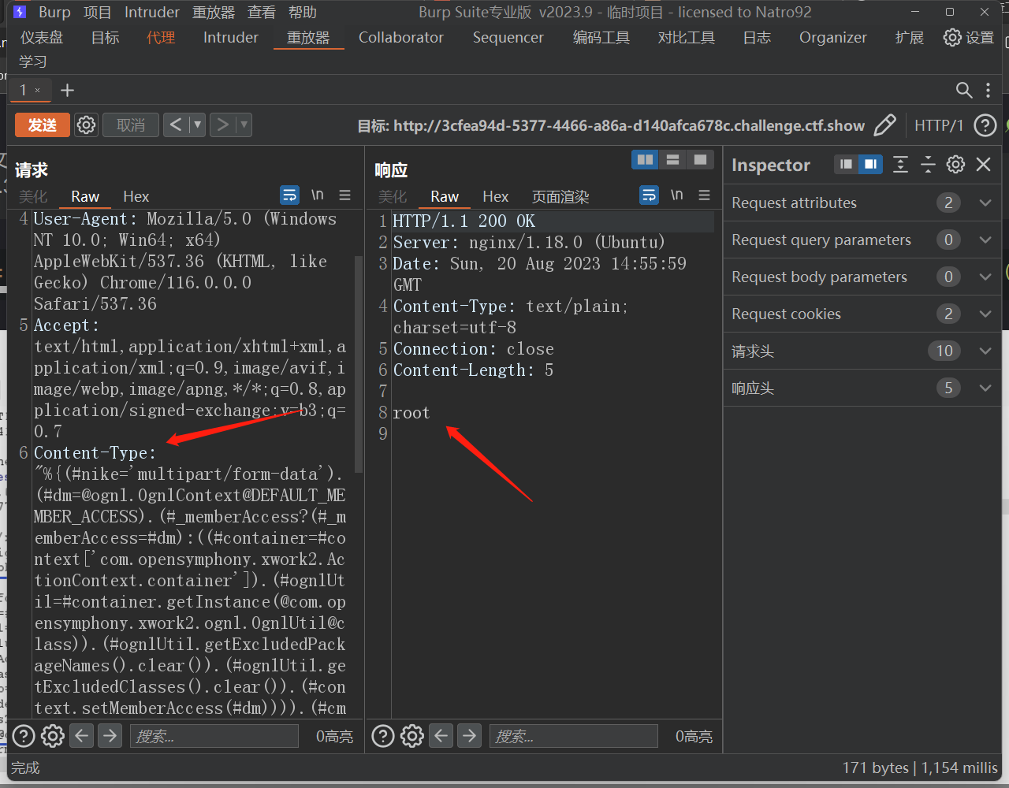This screenshot has width=1009, height=788.
Task: Choose top-bottom split layout icon
Action: (673, 160)
